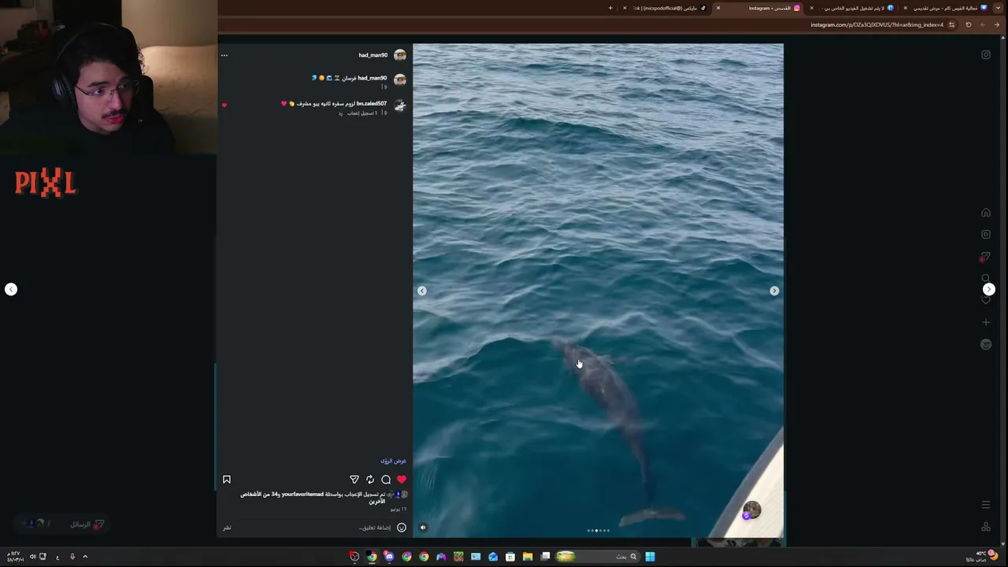
Task: Open Reels from the Instagram sidebar
Action: [x=986, y=235]
